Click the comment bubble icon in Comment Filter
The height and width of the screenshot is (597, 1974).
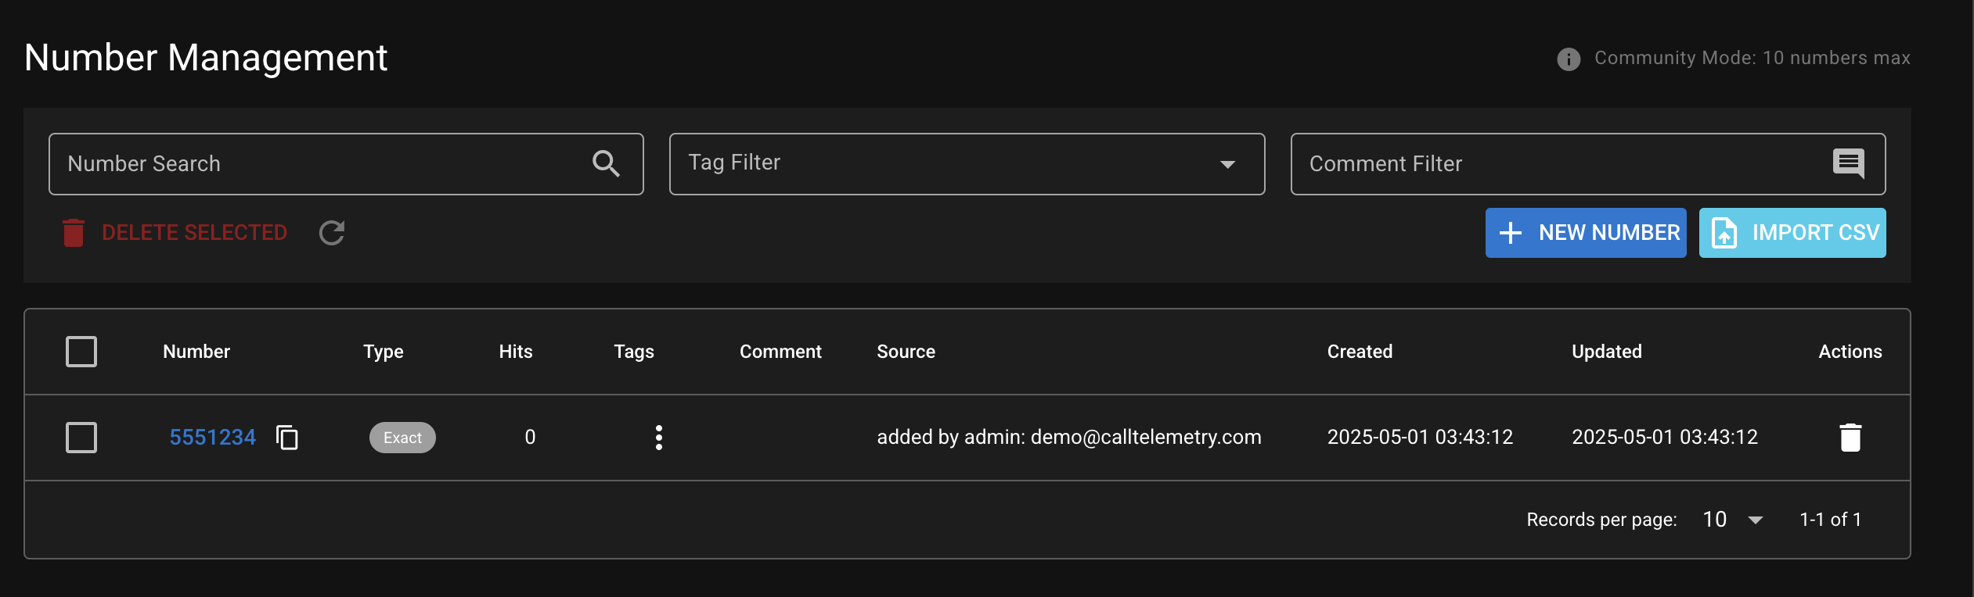pyautogui.click(x=1848, y=163)
